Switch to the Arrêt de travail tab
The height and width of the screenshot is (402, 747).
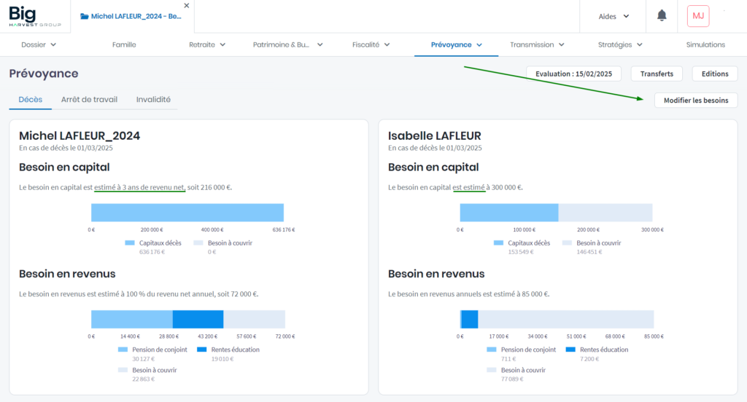coord(89,99)
